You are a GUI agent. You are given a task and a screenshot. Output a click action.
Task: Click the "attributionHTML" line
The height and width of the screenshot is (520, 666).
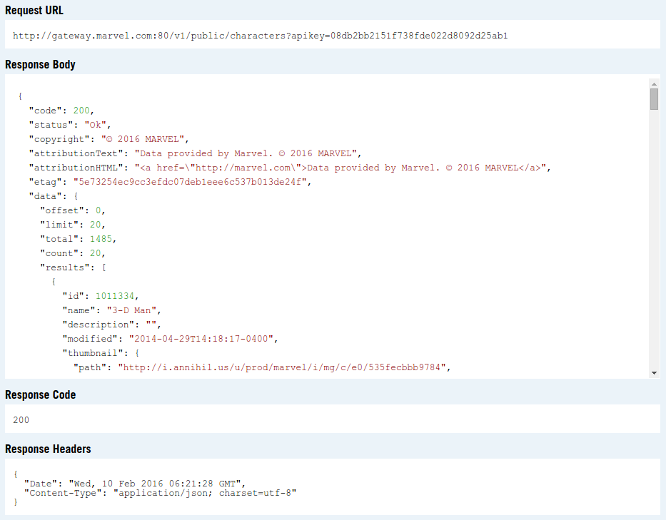(290, 168)
